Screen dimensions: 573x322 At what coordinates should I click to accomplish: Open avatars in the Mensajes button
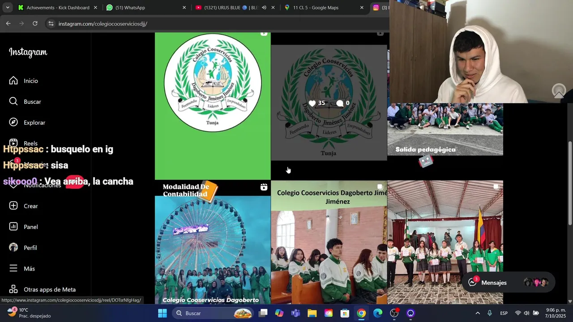point(536,282)
